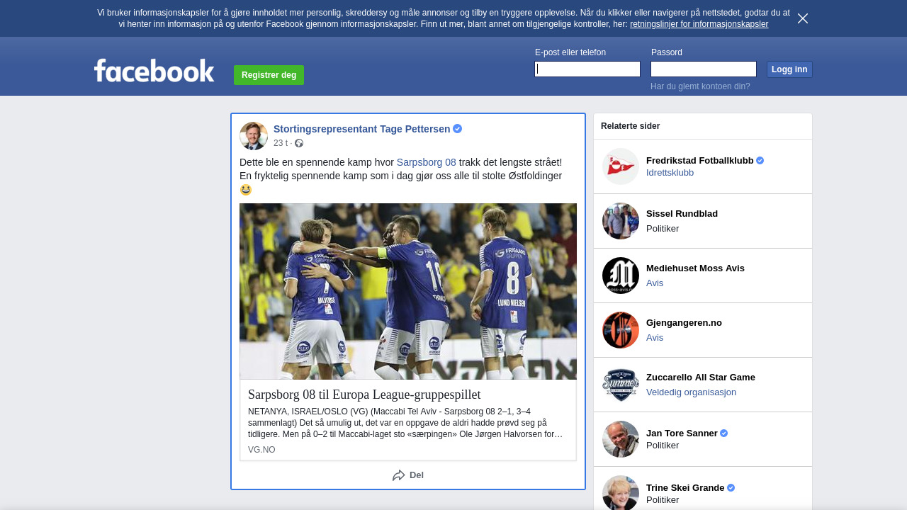Open Zuccarello All Star Game logo

(x=621, y=385)
